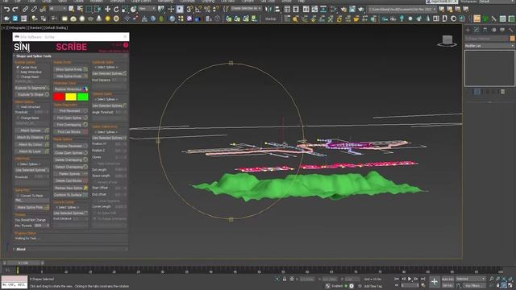
Task: Click the selection lock icon in status bar
Action: click(285, 279)
